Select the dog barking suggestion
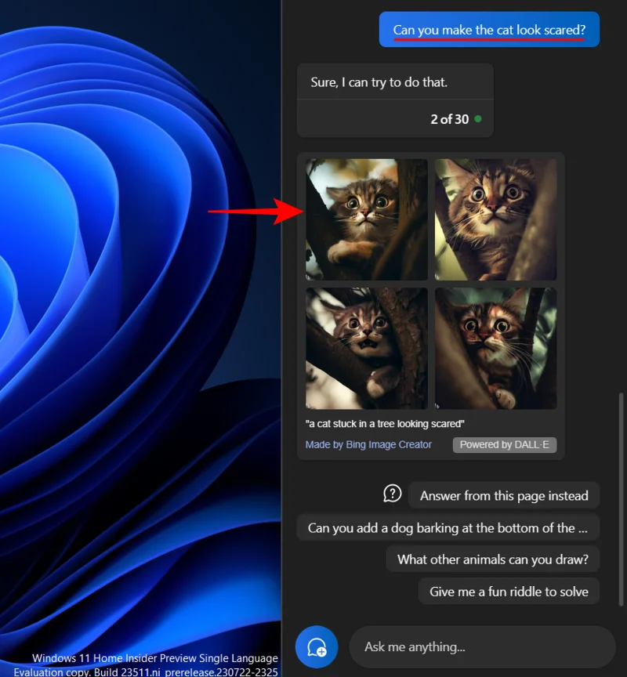Screen dimensions: 627x677 click(x=448, y=527)
